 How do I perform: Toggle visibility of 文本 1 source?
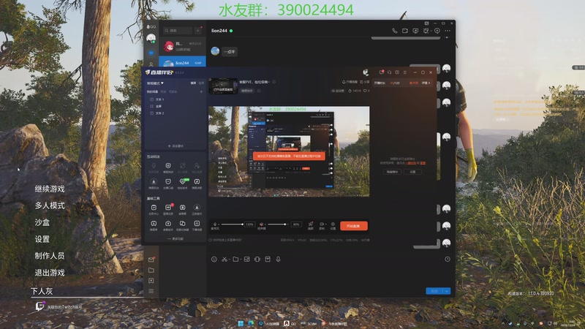[151, 99]
